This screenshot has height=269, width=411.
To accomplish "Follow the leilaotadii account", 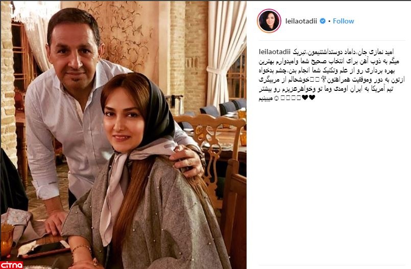I will tap(344, 21).
